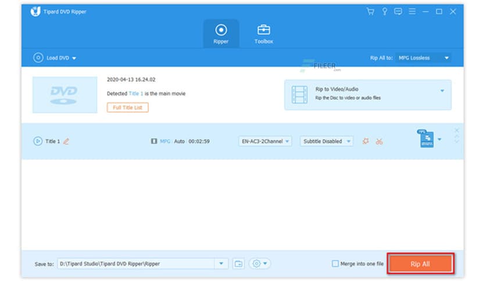Open the effects editing star icon

click(366, 141)
